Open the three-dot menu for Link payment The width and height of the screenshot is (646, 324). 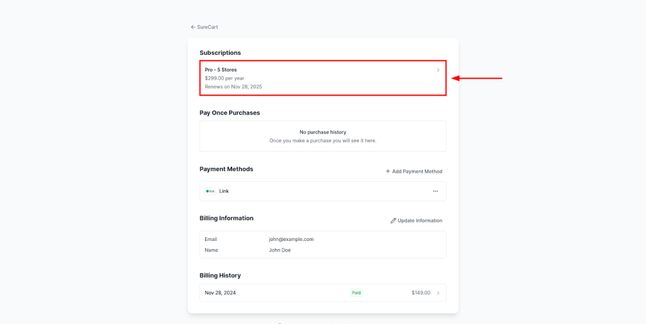tap(435, 191)
